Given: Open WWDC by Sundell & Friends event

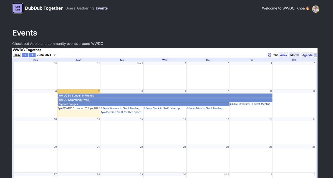Looking at the screenshot, I should (x=165, y=96).
